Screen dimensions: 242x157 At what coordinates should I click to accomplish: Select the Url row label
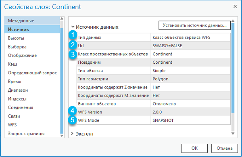81,46
